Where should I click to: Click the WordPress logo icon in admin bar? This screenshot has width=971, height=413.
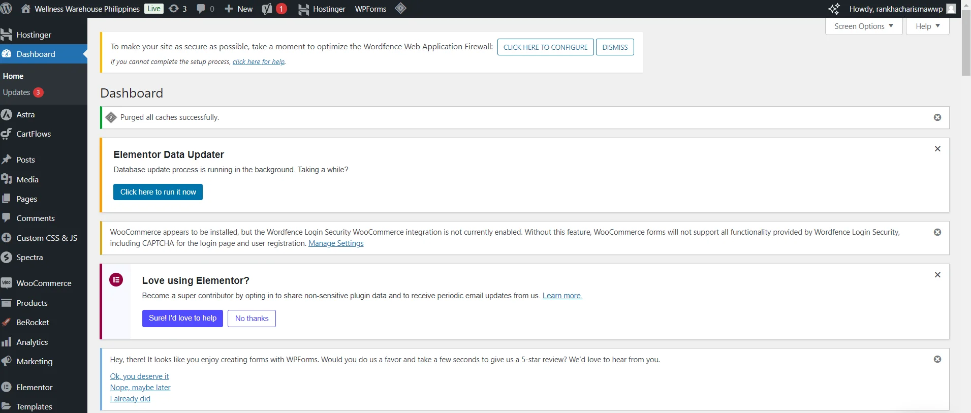point(6,9)
